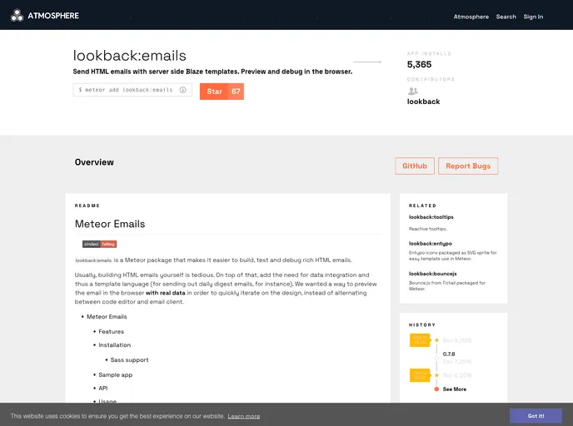Jump to the API section link
The height and width of the screenshot is (426, 573).
pyautogui.click(x=103, y=388)
